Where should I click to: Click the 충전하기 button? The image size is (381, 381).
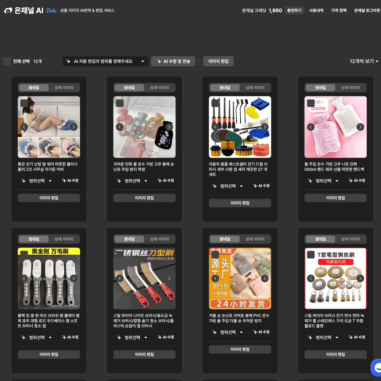[x=294, y=10]
